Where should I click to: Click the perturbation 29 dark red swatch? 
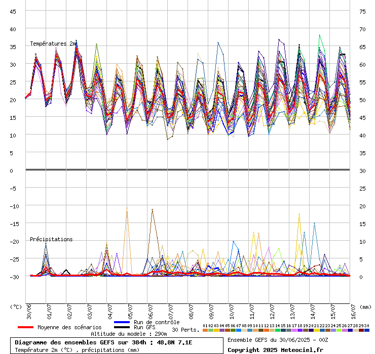[x=361, y=330]
